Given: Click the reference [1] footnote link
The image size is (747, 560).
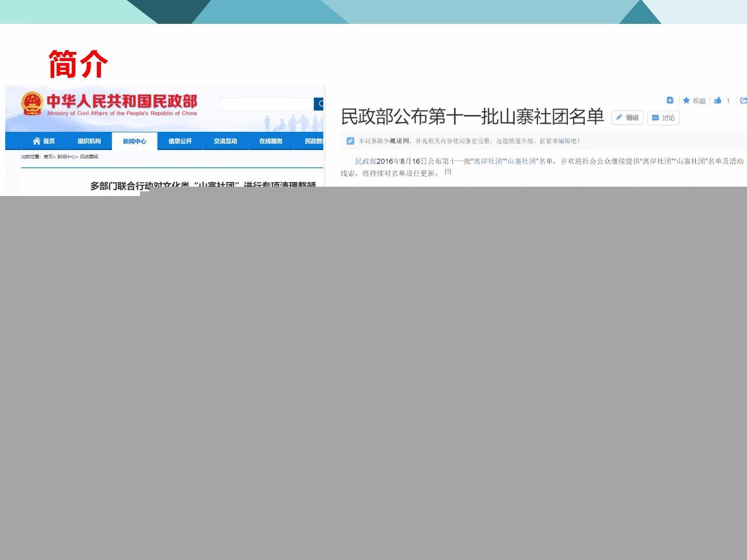Looking at the screenshot, I should pos(448,171).
